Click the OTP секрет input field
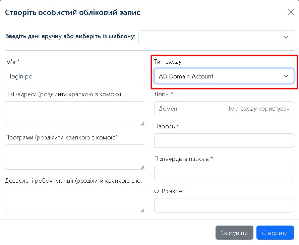 (224, 205)
